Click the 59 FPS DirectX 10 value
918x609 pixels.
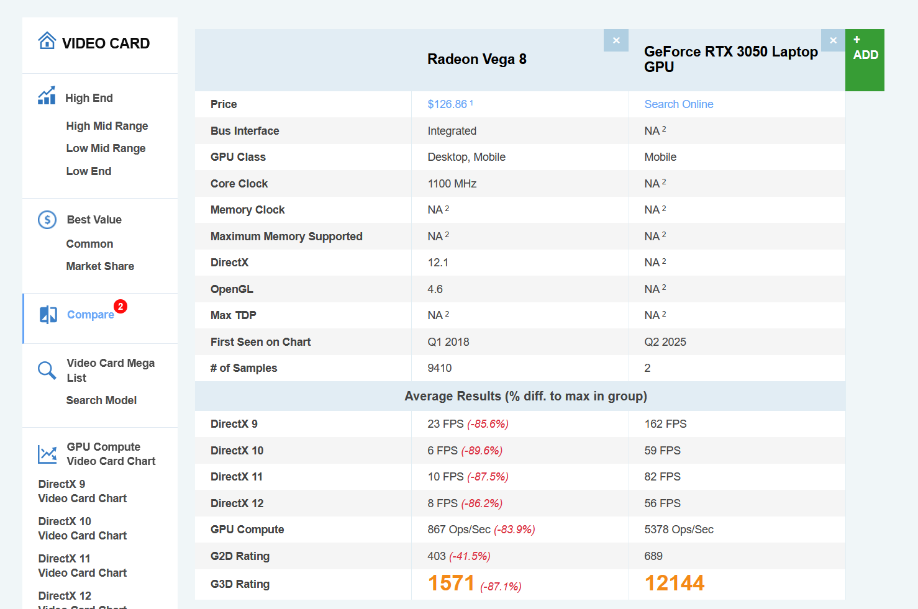point(662,451)
